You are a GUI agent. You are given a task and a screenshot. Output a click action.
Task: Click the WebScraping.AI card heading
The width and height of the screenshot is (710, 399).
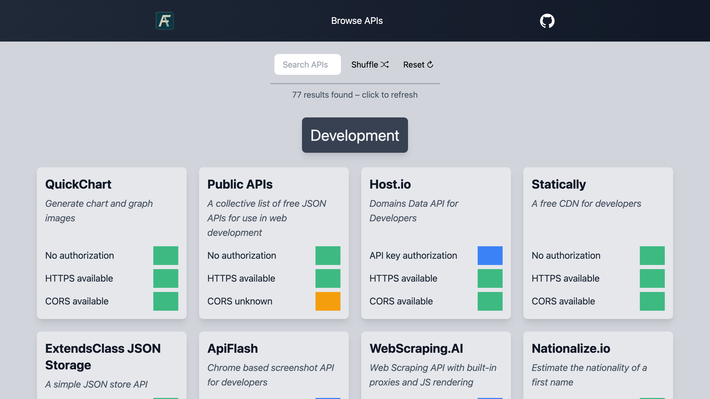416,348
